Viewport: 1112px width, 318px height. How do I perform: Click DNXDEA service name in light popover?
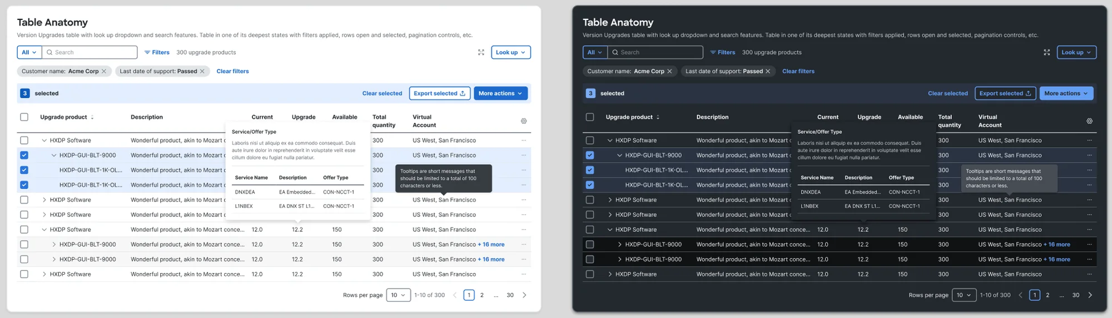[245, 192]
